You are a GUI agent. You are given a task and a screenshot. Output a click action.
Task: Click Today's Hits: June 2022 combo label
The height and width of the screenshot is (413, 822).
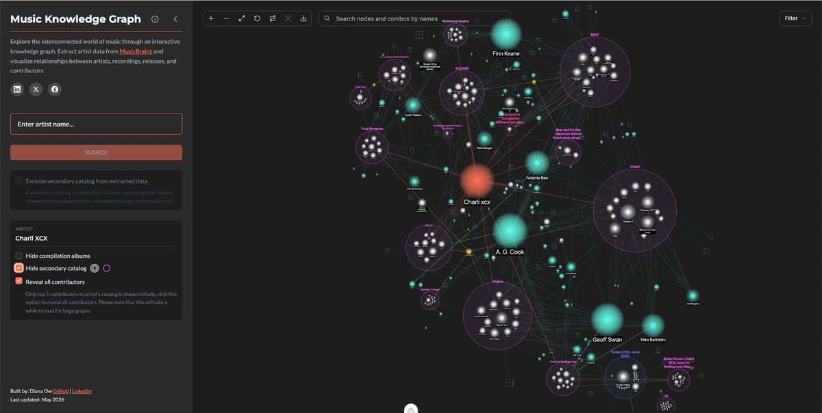tap(624, 354)
